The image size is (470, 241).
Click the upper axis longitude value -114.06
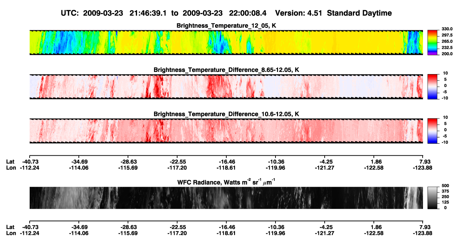point(78,168)
